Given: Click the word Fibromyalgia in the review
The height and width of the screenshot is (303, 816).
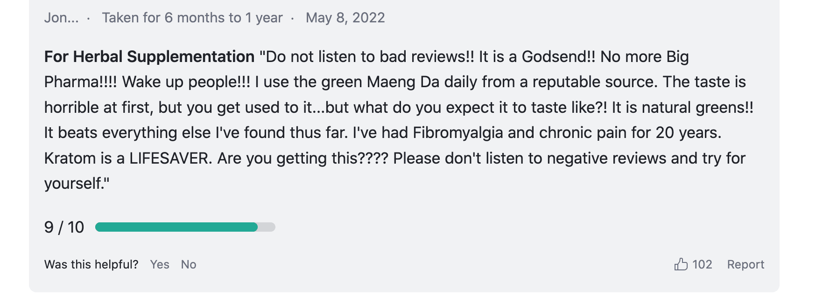Looking at the screenshot, I should 458,132.
